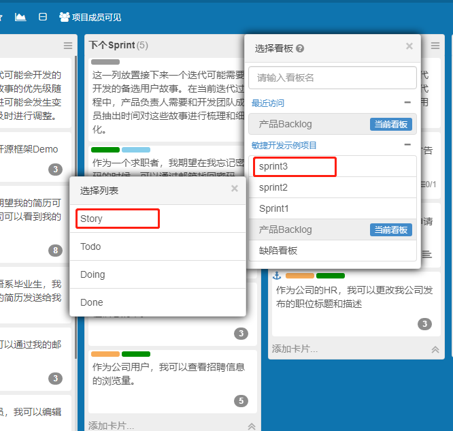The width and height of the screenshot is (453, 431).
Task: Collapse the 敏捷开发示例项目 section
Action: 407,145
